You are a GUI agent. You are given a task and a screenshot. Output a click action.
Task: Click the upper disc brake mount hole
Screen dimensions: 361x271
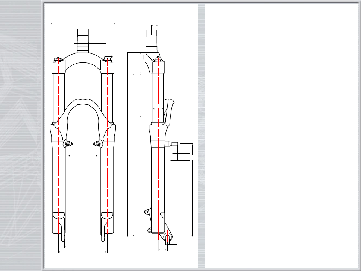pyautogui.click(x=147, y=212)
